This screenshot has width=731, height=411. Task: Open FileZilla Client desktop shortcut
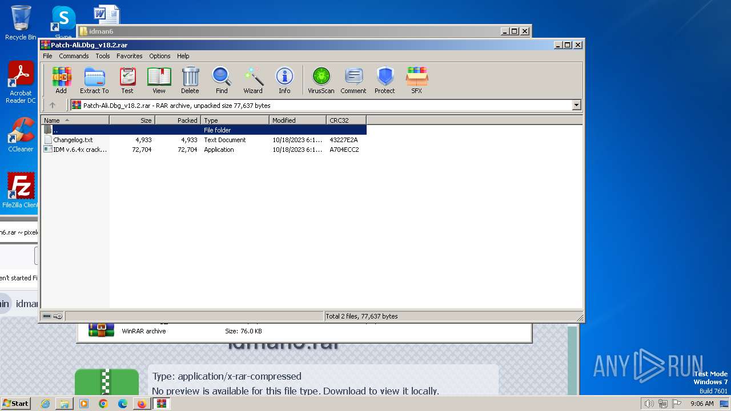21,190
